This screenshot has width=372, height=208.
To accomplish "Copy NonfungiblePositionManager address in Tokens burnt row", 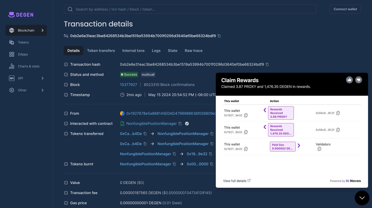I will pos(174,164).
